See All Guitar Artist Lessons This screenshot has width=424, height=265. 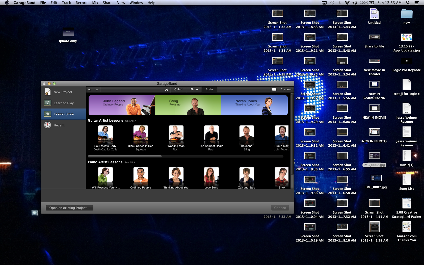[x=130, y=121]
